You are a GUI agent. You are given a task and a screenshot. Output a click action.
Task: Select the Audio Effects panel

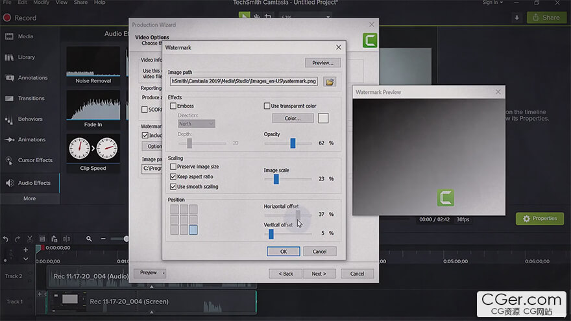(30, 183)
